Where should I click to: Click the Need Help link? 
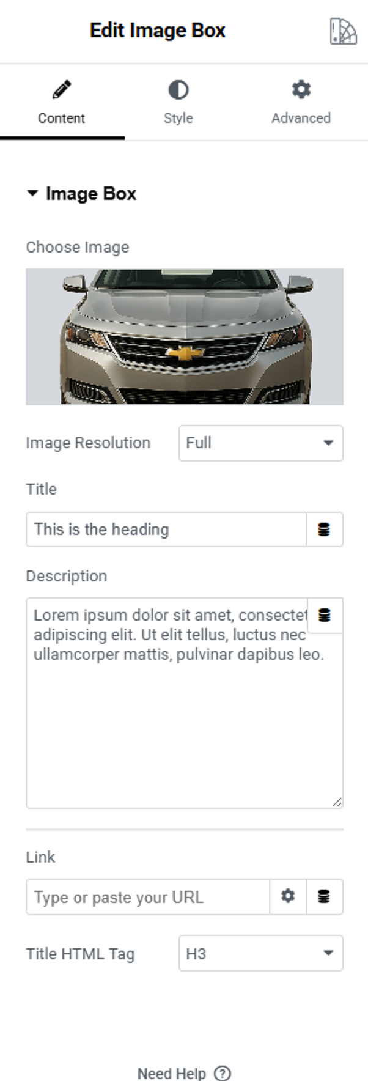coord(172,1073)
